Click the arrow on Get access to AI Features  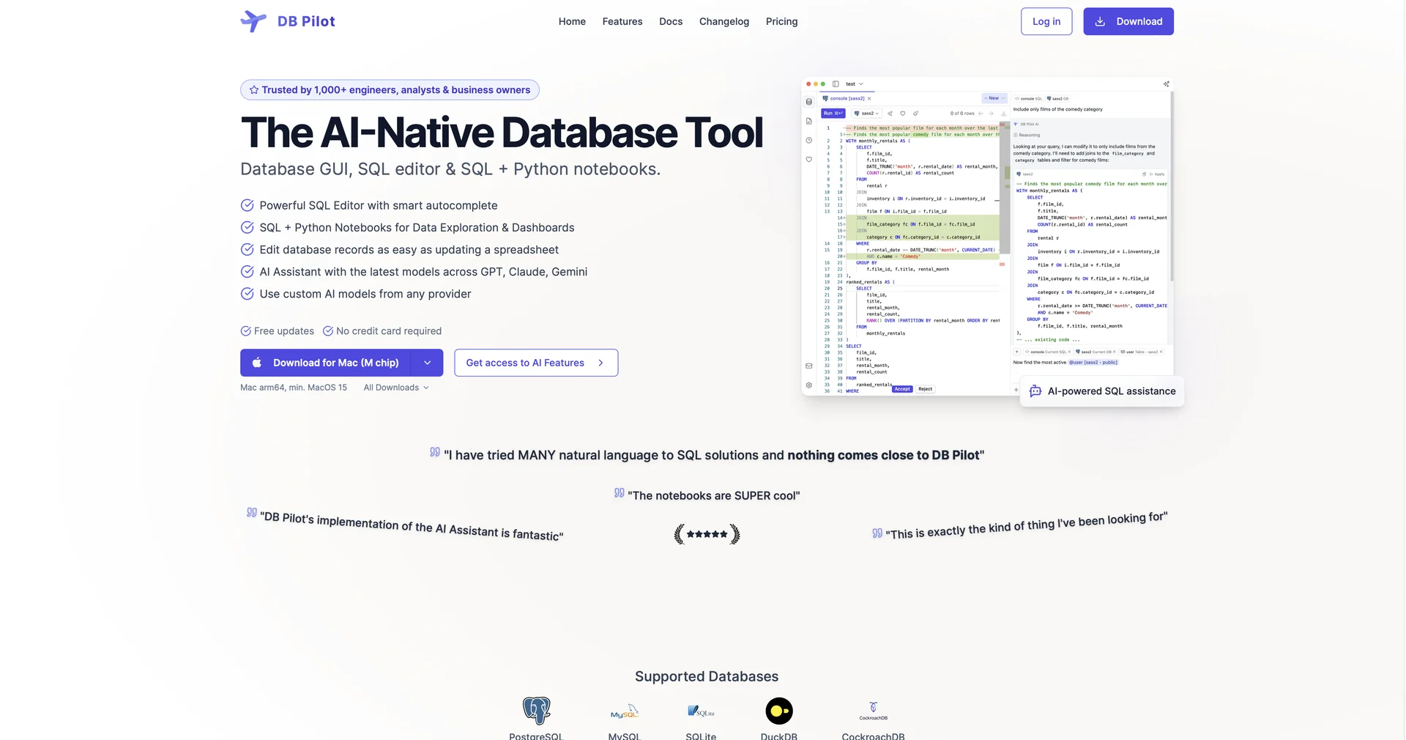600,363
